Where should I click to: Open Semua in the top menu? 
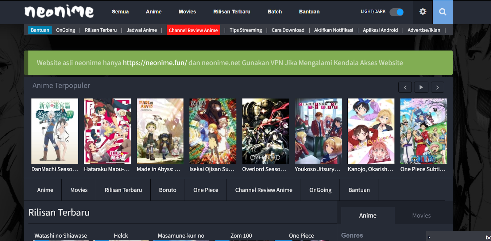pyautogui.click(x=120, y=12)
